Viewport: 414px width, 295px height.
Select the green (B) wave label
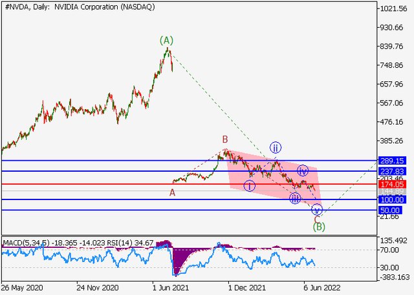(x=319, y=227)
